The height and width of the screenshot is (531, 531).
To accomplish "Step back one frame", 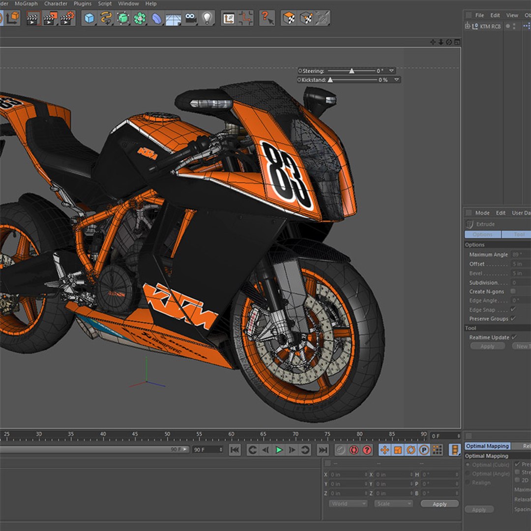I will click(265, 450).
